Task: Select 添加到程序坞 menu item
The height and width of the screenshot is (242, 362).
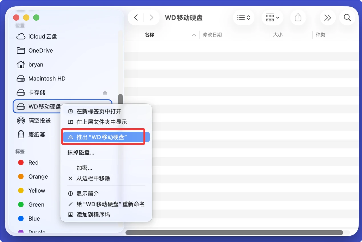Action: coord(106,215)
